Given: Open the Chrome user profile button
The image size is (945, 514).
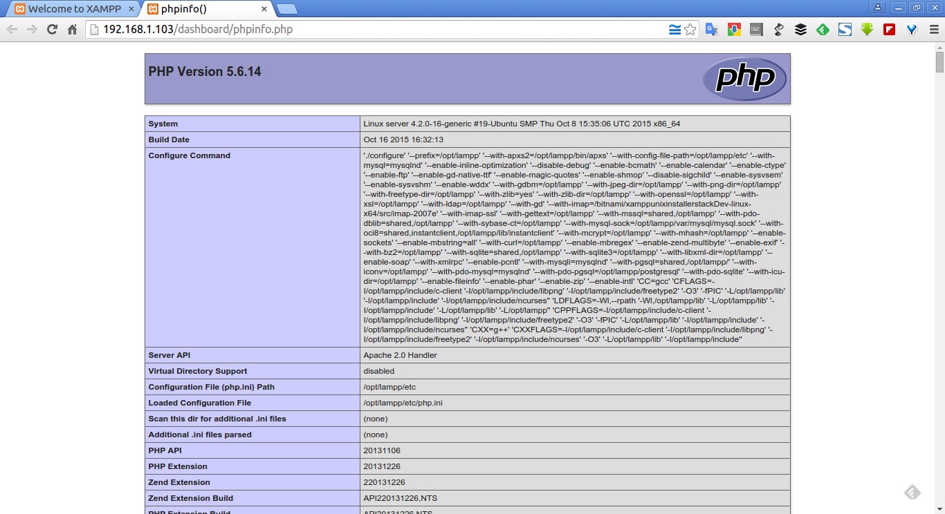Looking at the screenshot, I should [877, 8].
